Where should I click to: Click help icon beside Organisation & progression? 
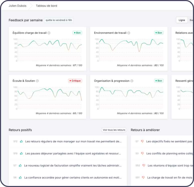[x=132, y=81]
